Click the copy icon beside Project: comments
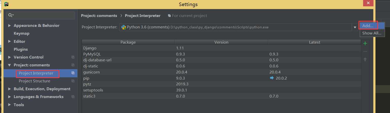390x113 pixels. click(73, 65)
